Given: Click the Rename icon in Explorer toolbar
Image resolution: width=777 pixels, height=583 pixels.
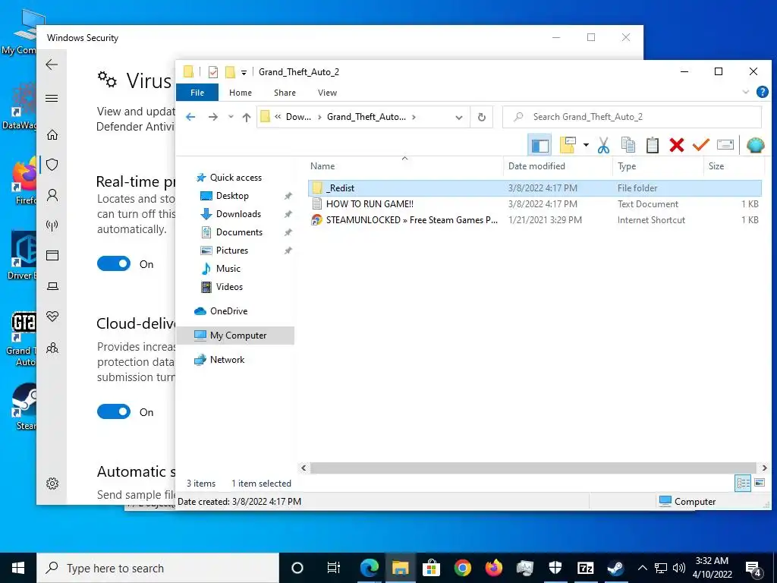Looking at the screenshot, I should (725, 145).
